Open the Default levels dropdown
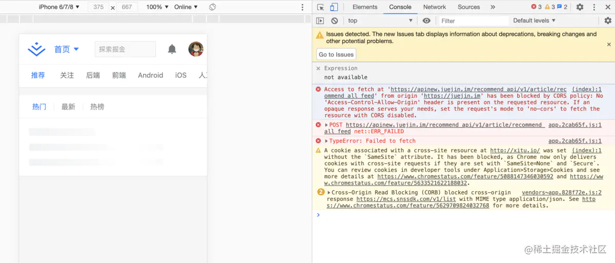 click(535, 21)
